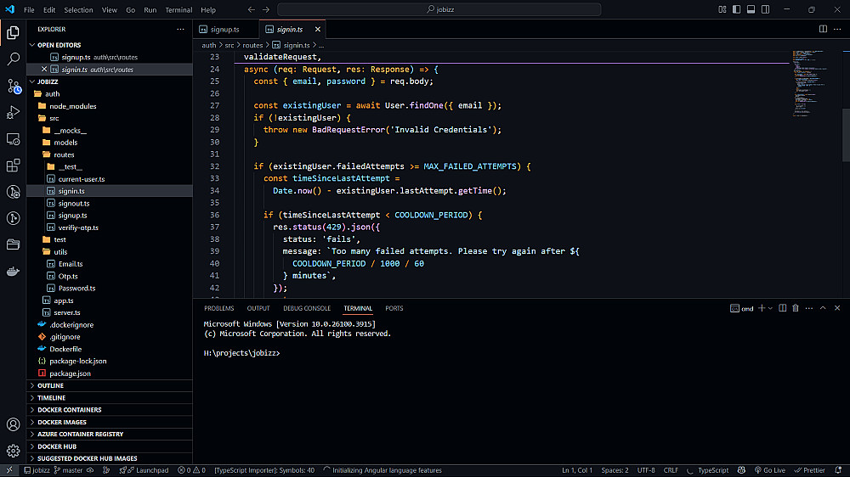
Task: Open the Source Control view
Action: [x=14, y=86]
